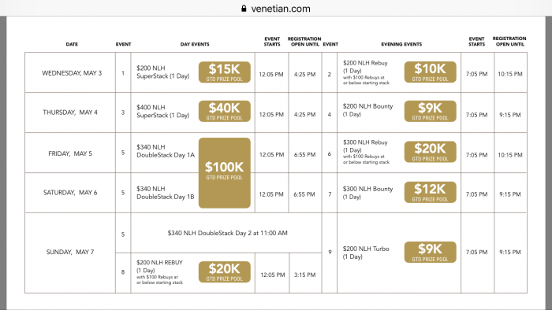552x310 pixels.
Task: Click the lock icon in address bar
Action: pyautogui.click(x=244, y=9)
